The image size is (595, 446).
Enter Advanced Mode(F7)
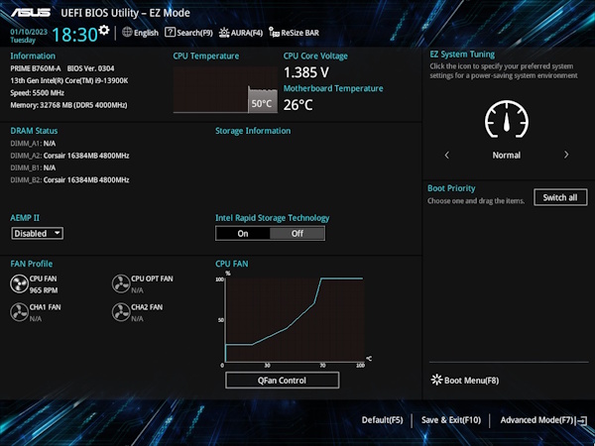(536, 420)
